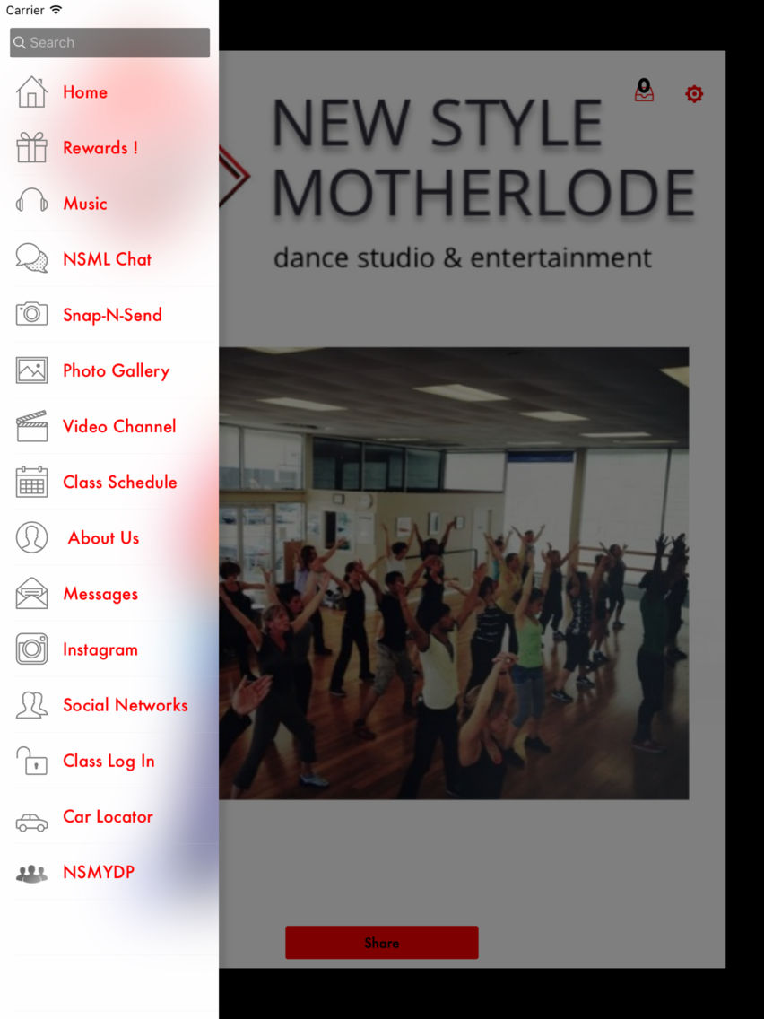764x1019 pixels.
Task: Click the car icon for Car Locator
Action: click(31, 823)
